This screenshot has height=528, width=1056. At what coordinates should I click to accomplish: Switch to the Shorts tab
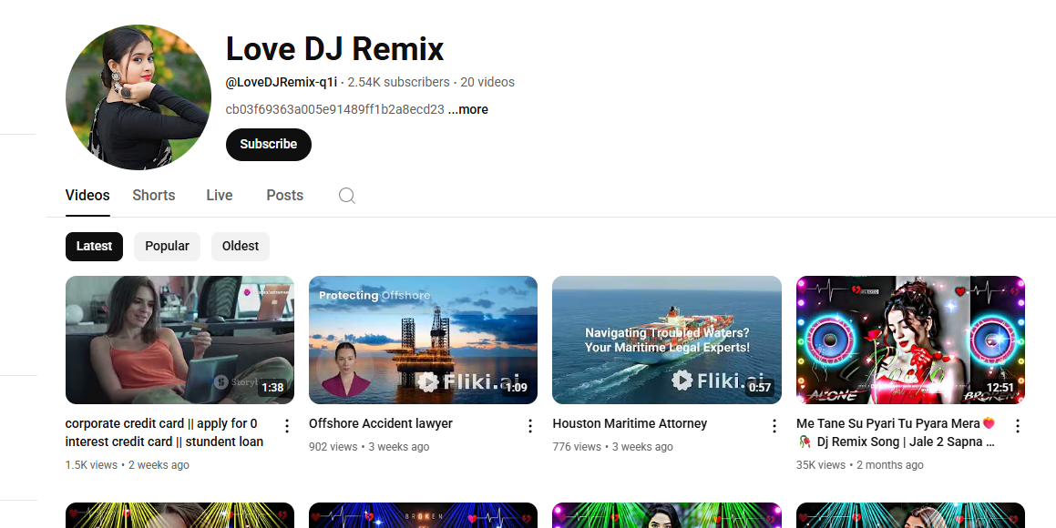(x=154, y=195)
